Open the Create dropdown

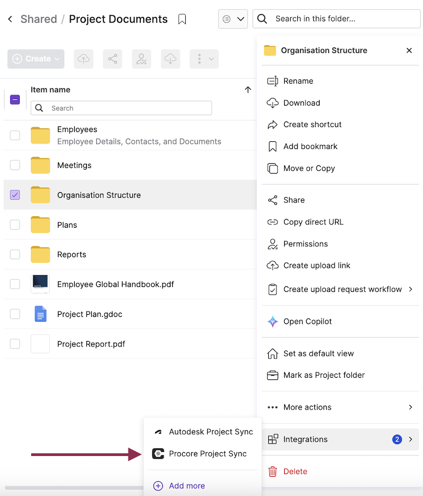36,59
